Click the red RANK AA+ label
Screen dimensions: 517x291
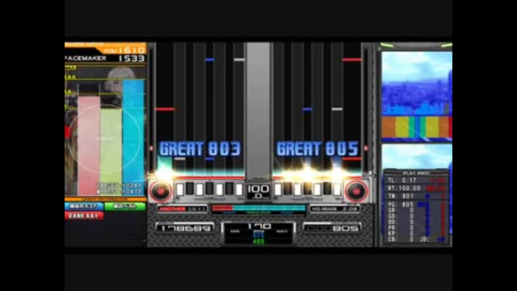pos(84,216)
